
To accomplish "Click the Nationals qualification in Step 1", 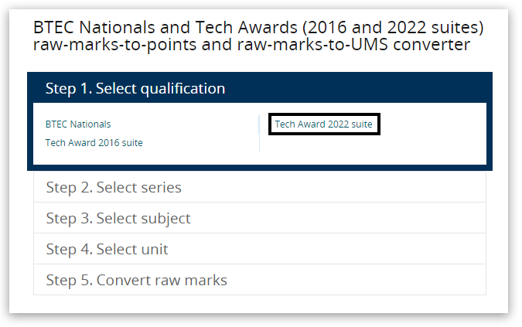I will tap(78, 124).
